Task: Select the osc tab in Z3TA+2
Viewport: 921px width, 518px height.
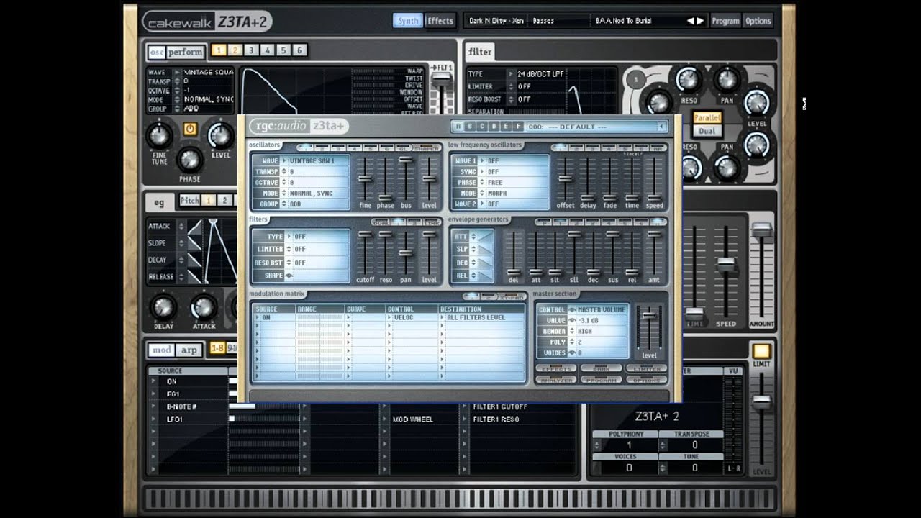Action: (156, 52)
